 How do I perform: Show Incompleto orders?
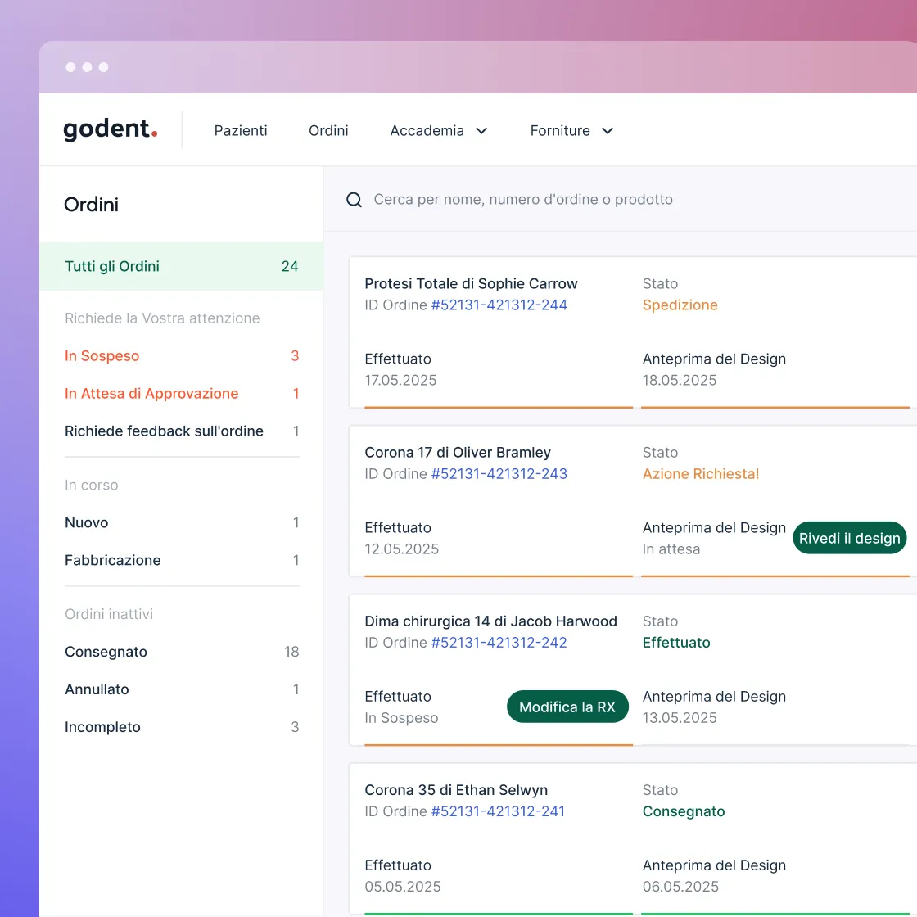[x=181, y=726]
